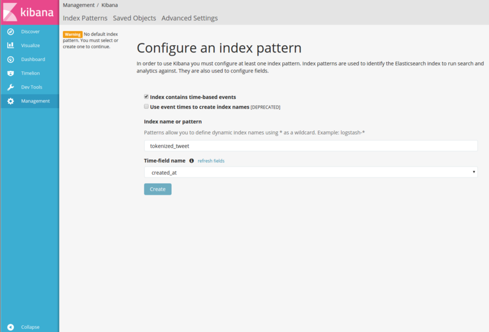The width and height of the screenshot is (489, 332).
Task: Click the Management breadcrumb link
Action: point(79,5)
